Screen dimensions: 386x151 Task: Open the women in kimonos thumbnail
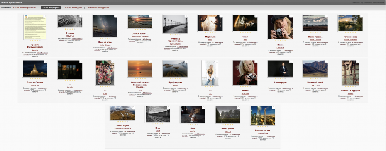click(105, 73)
